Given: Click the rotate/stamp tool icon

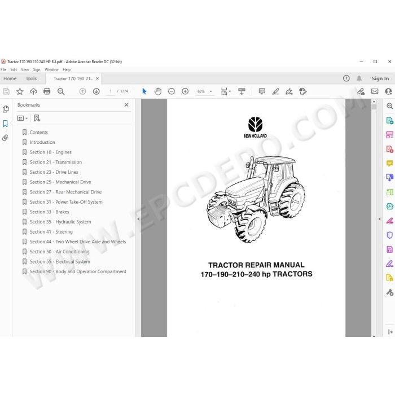Looking at the screenshot, I should (x=303, y=91).
